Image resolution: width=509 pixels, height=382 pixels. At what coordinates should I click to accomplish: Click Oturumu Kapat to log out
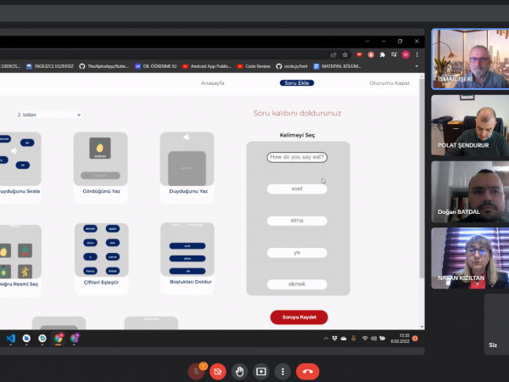389,83
